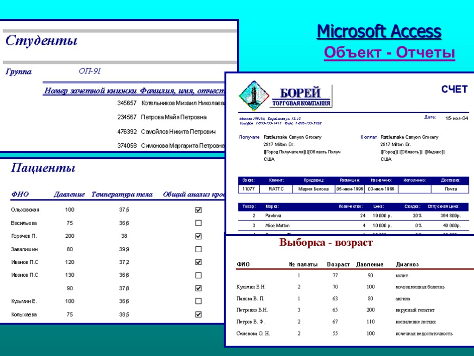This screenshot has width=474, height=356.
Task: Select the Alice Mutton product row
Action: coord(353,226)
